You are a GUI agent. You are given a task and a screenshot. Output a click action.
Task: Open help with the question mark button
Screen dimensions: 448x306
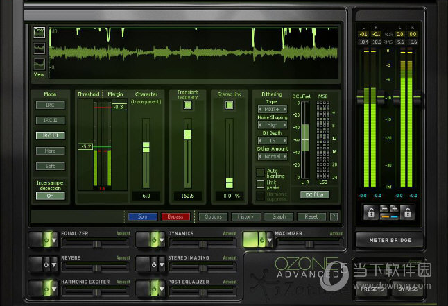(x=334, y=216)
